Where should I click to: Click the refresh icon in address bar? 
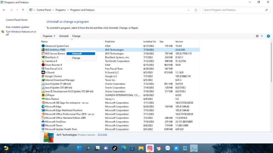[196, 10]
